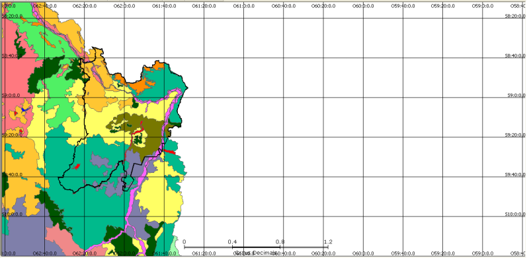Screen dimensions: 529x258
Task: Select the red strip east of the boundary
Action: pos(170,152)
